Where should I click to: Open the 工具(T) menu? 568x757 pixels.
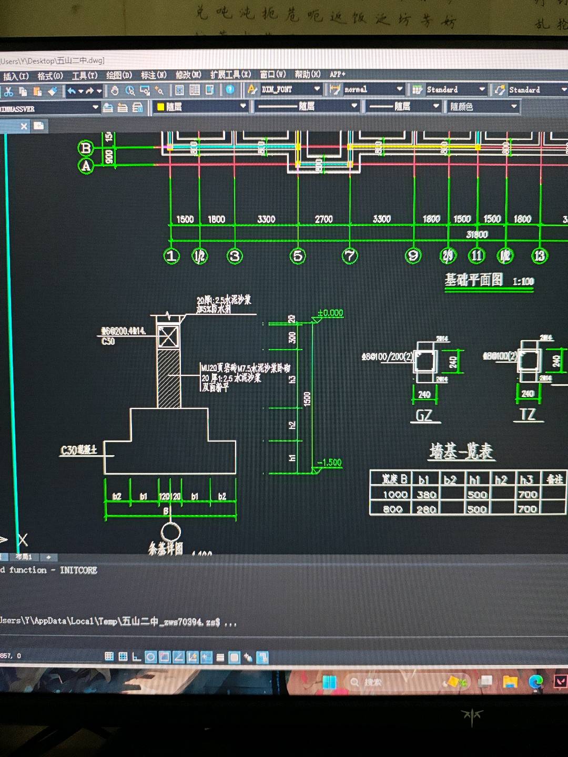click(85, 76)
